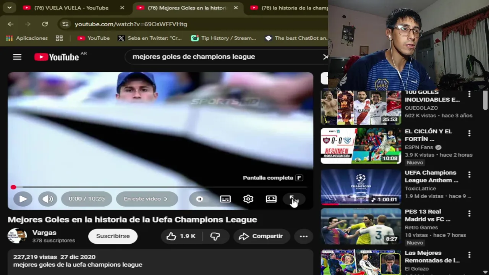Seek using the red video progress bar
Viewport: 489px width, 275px height.
coord(160,187)
